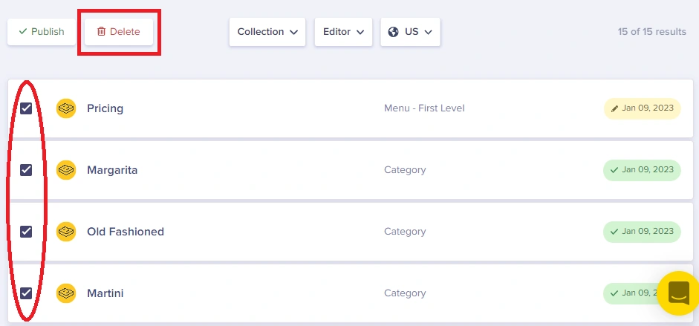The image size is (699, 326).
Task: Click Pricing's yellow draft date badge
Action: [x=642, y=108]
